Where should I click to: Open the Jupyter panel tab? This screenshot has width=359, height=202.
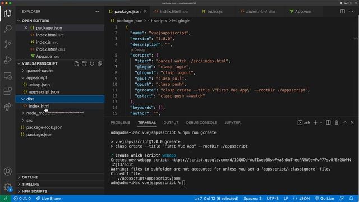tap(232, 122)
